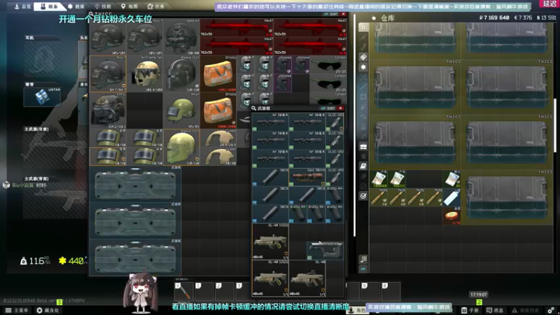Select the Bastion helmet in THICC case
The height and width of the screenshot is (315, 560).
coord(181,37)
